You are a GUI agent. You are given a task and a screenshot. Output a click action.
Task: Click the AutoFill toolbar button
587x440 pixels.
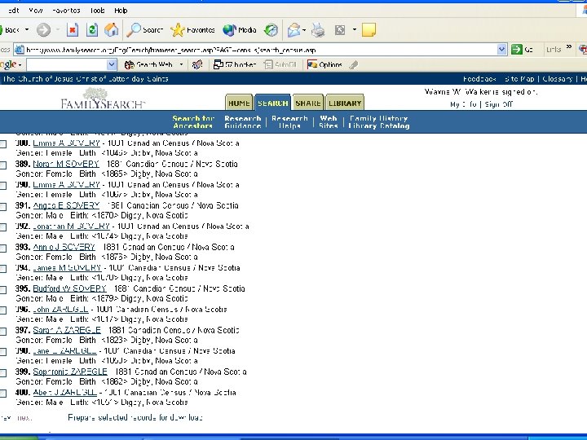[x=280, y=64]
